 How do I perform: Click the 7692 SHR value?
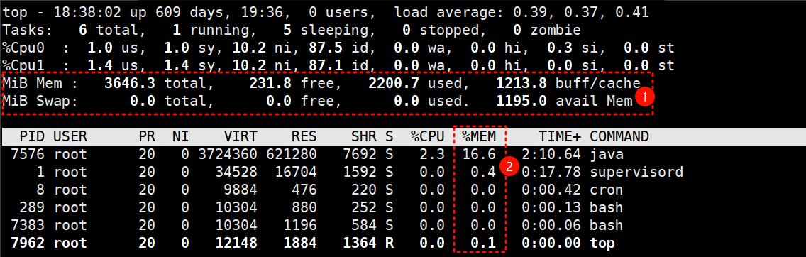(359, 154)
